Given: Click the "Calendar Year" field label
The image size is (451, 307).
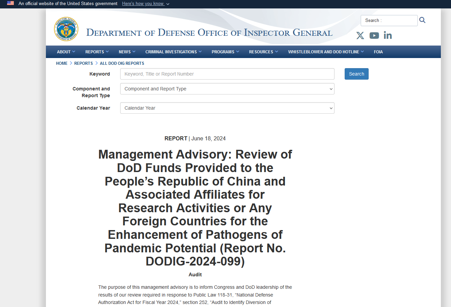Looking at the screenshot, I should (93, 108).
